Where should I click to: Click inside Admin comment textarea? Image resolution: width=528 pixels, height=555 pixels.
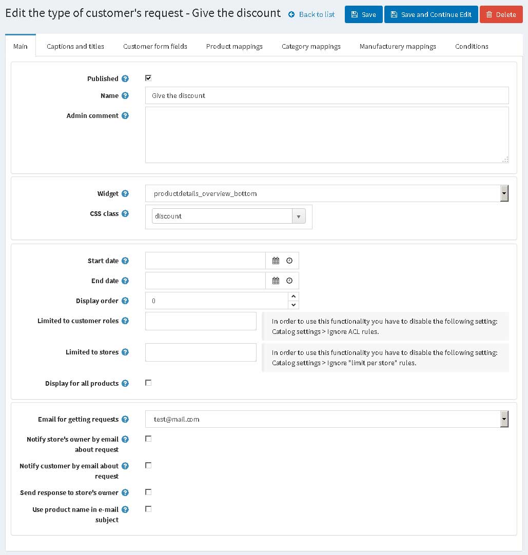[327, 135]
